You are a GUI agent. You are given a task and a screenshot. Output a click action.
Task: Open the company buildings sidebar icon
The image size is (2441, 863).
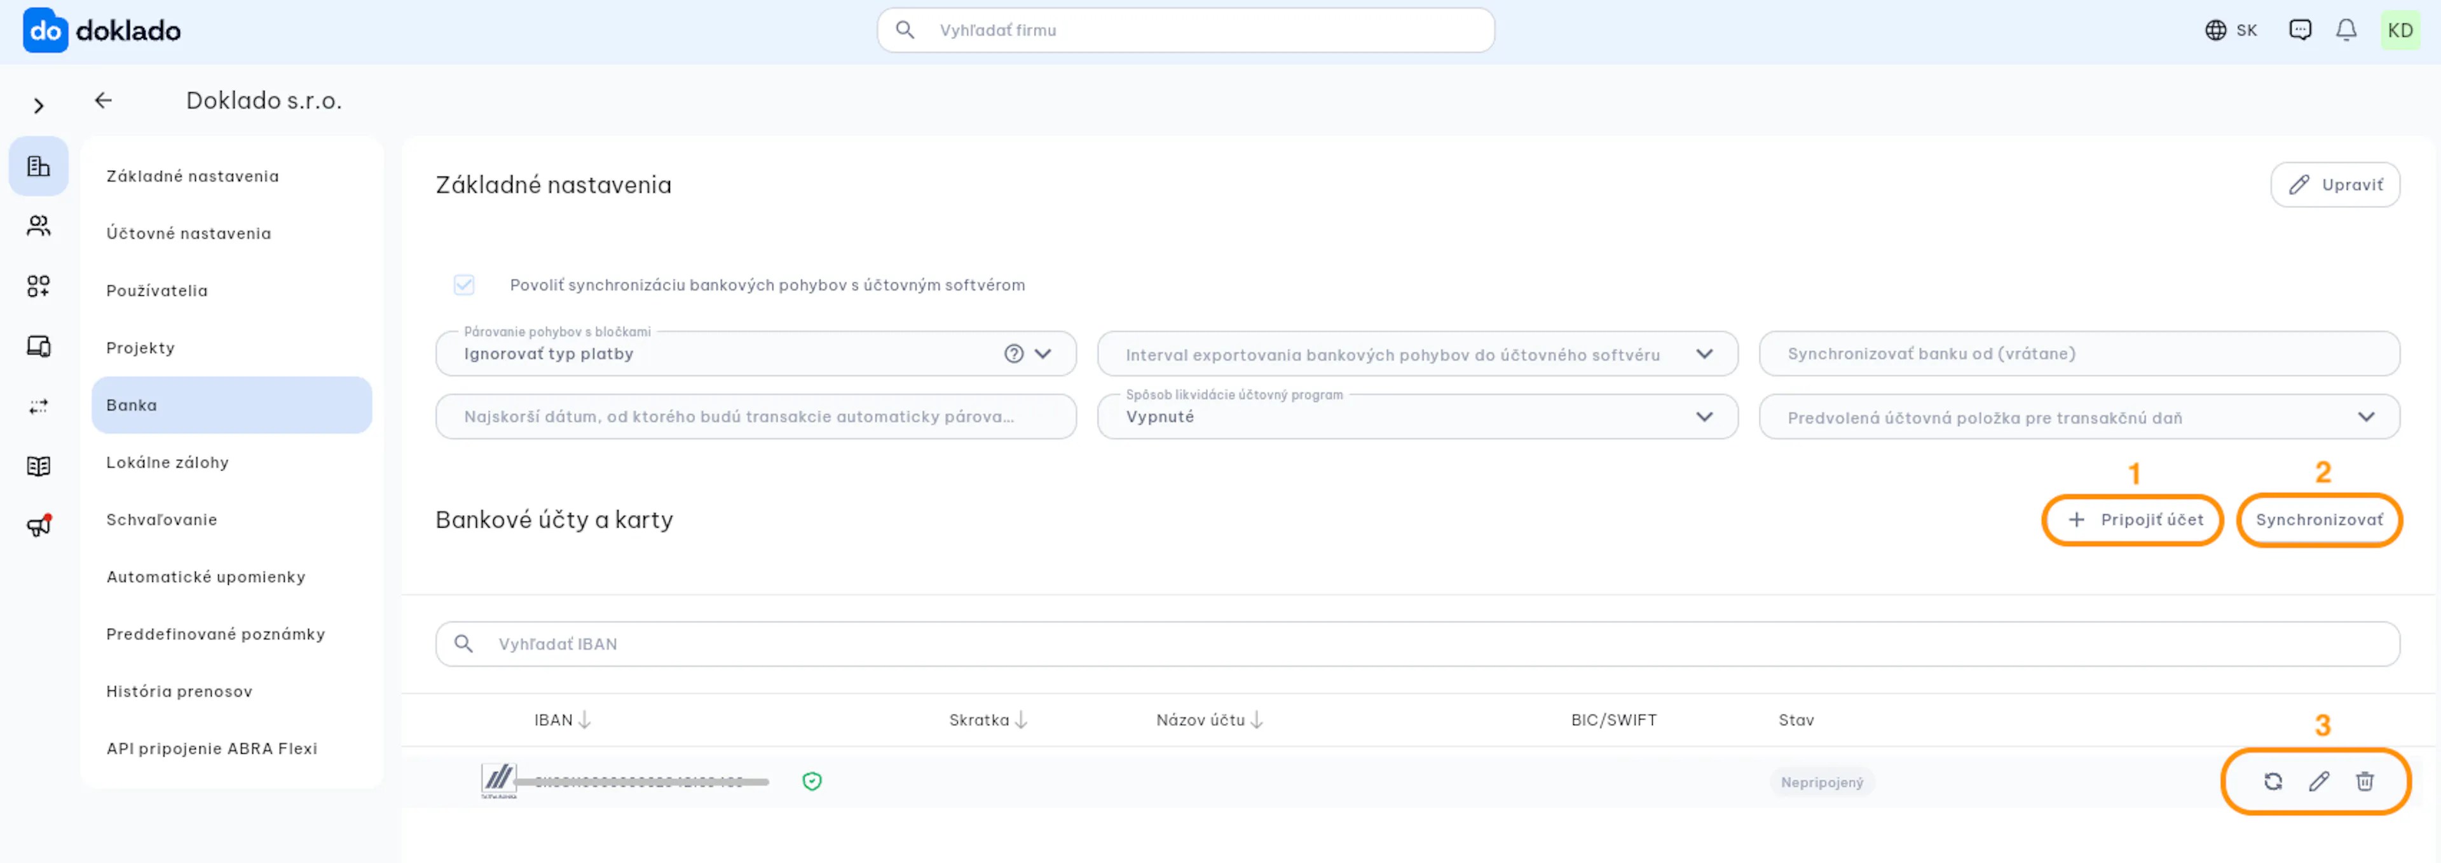click(x=39, y=166)
